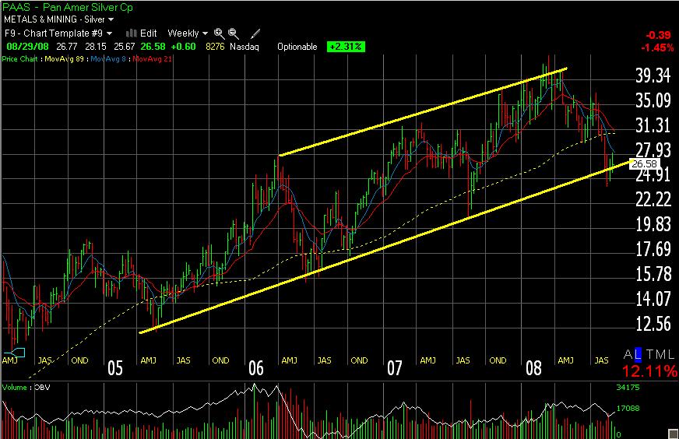Click the Edit button
Viewport: 679px width, 439px height.
pyautogui.click(x=148, y=33)
